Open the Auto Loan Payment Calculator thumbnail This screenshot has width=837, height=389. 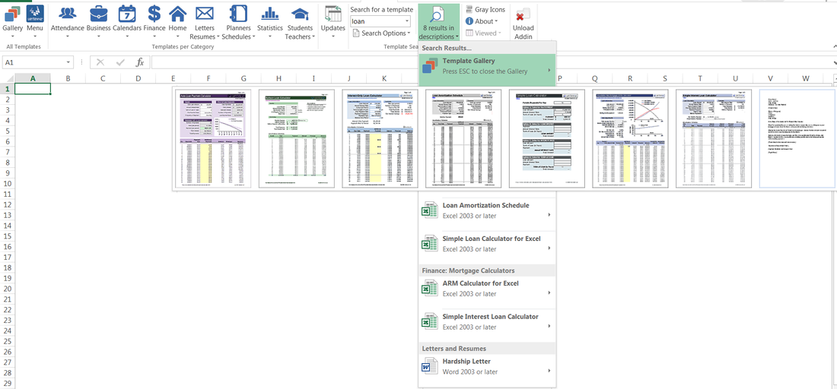pyautogui.click(x=212, y=138)
